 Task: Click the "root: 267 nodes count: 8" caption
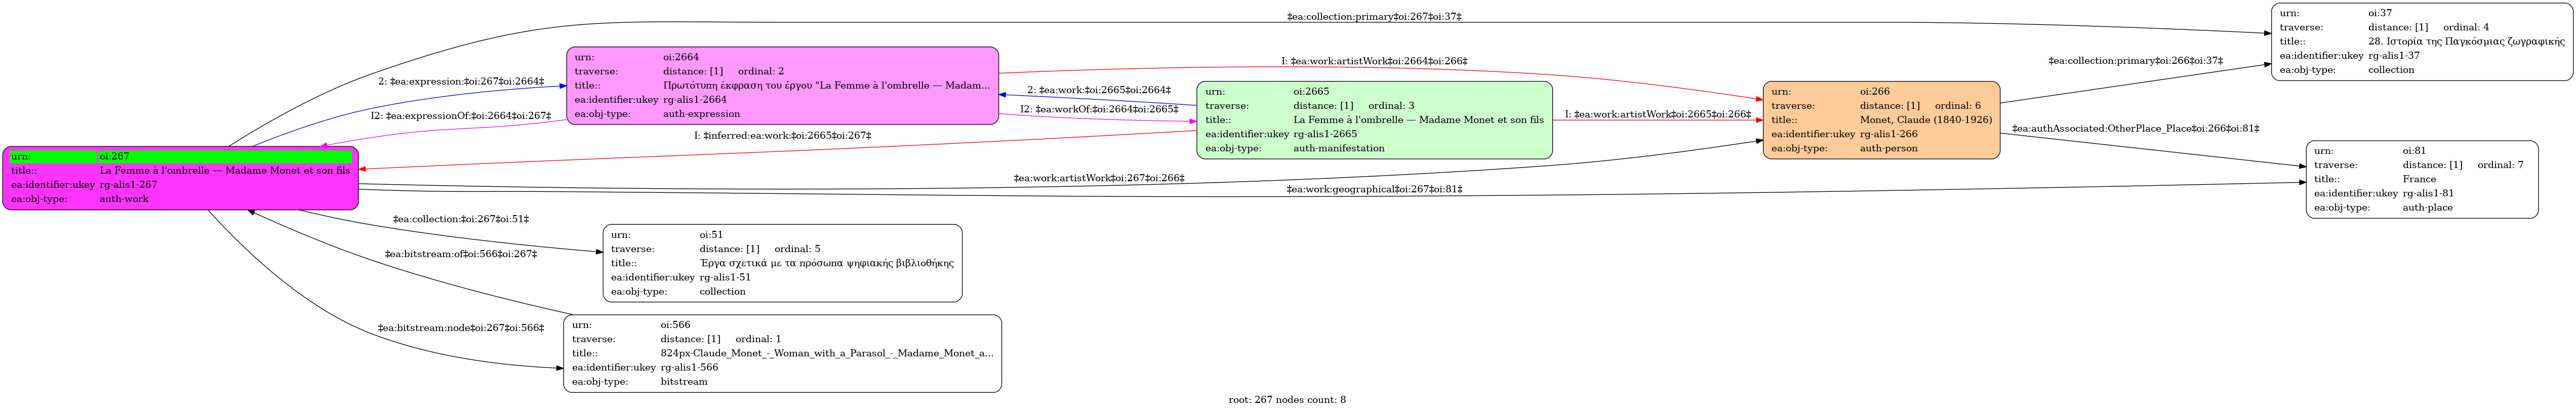1287,400
